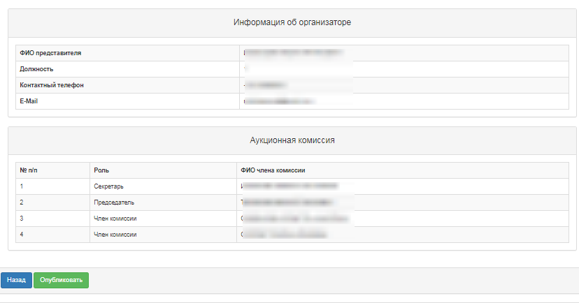
Task: Click the blue Назад button
Action: pyautogui.click(x=16, y=280)
